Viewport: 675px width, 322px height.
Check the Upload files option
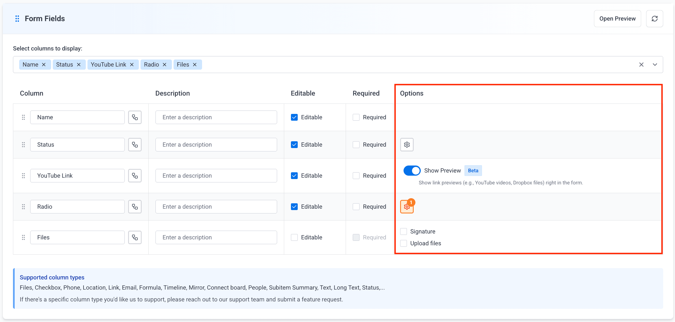coord(404,243)
